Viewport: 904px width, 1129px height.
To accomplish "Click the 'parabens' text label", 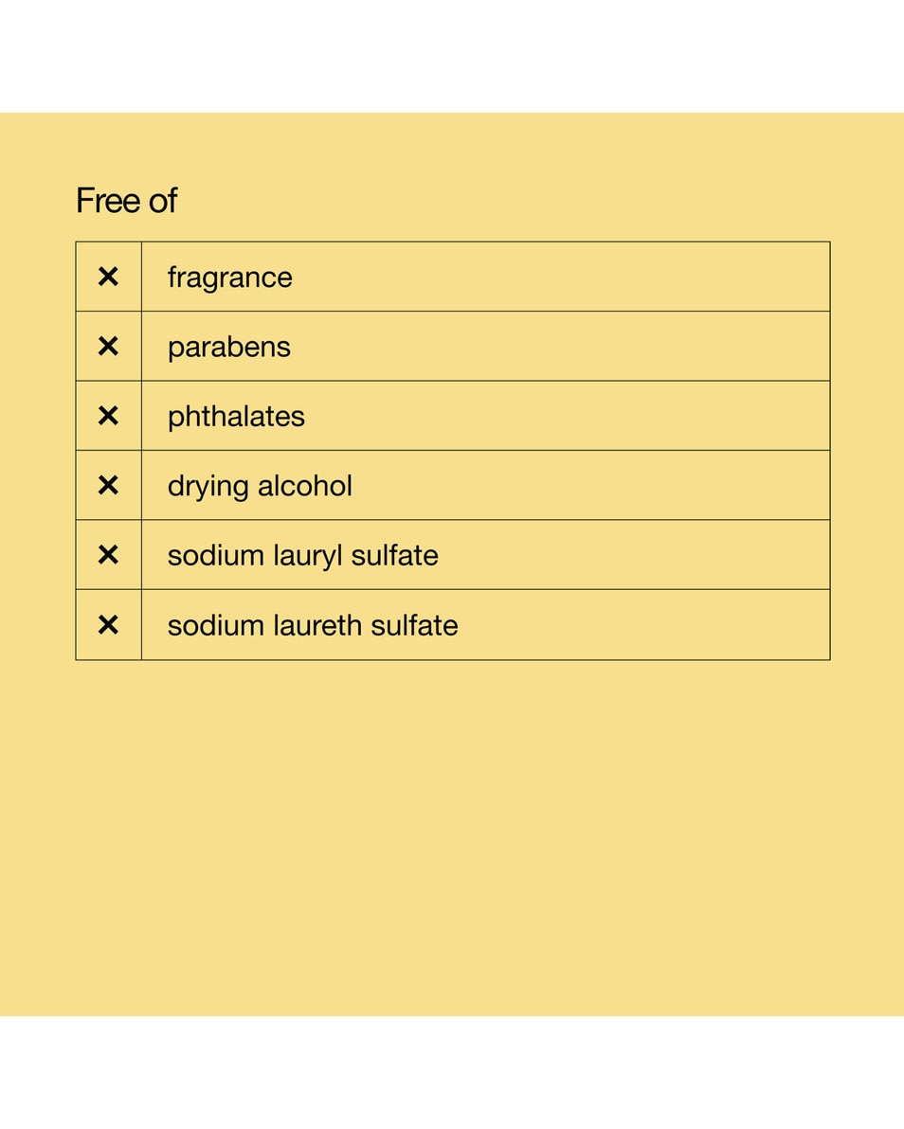I will pos(228,348).
